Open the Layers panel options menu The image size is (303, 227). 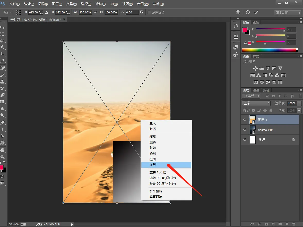point(300,90)
